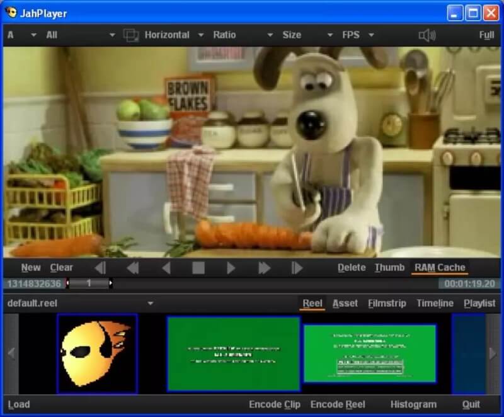
Task: Stop playback with the square icon
Action: click(198, 268)
